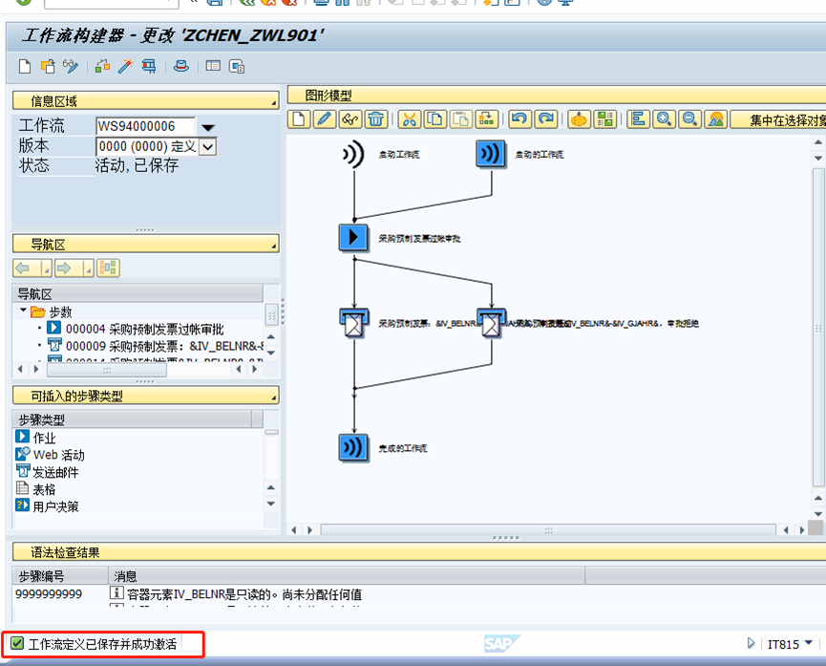Select the Web 活动 step type
826x666 pixels.
pyautogui.click(x=50, y=454)
